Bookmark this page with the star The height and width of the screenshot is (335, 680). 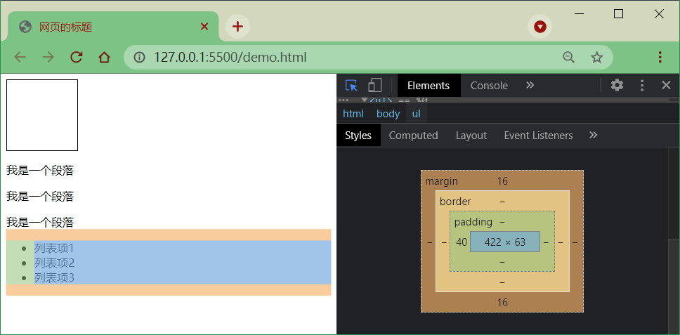click(597, 57)
